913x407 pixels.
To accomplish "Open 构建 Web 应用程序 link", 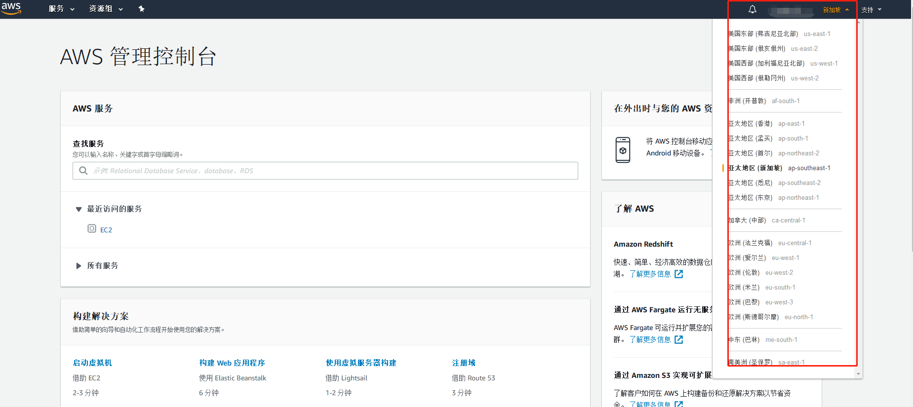I will point(232,363).
